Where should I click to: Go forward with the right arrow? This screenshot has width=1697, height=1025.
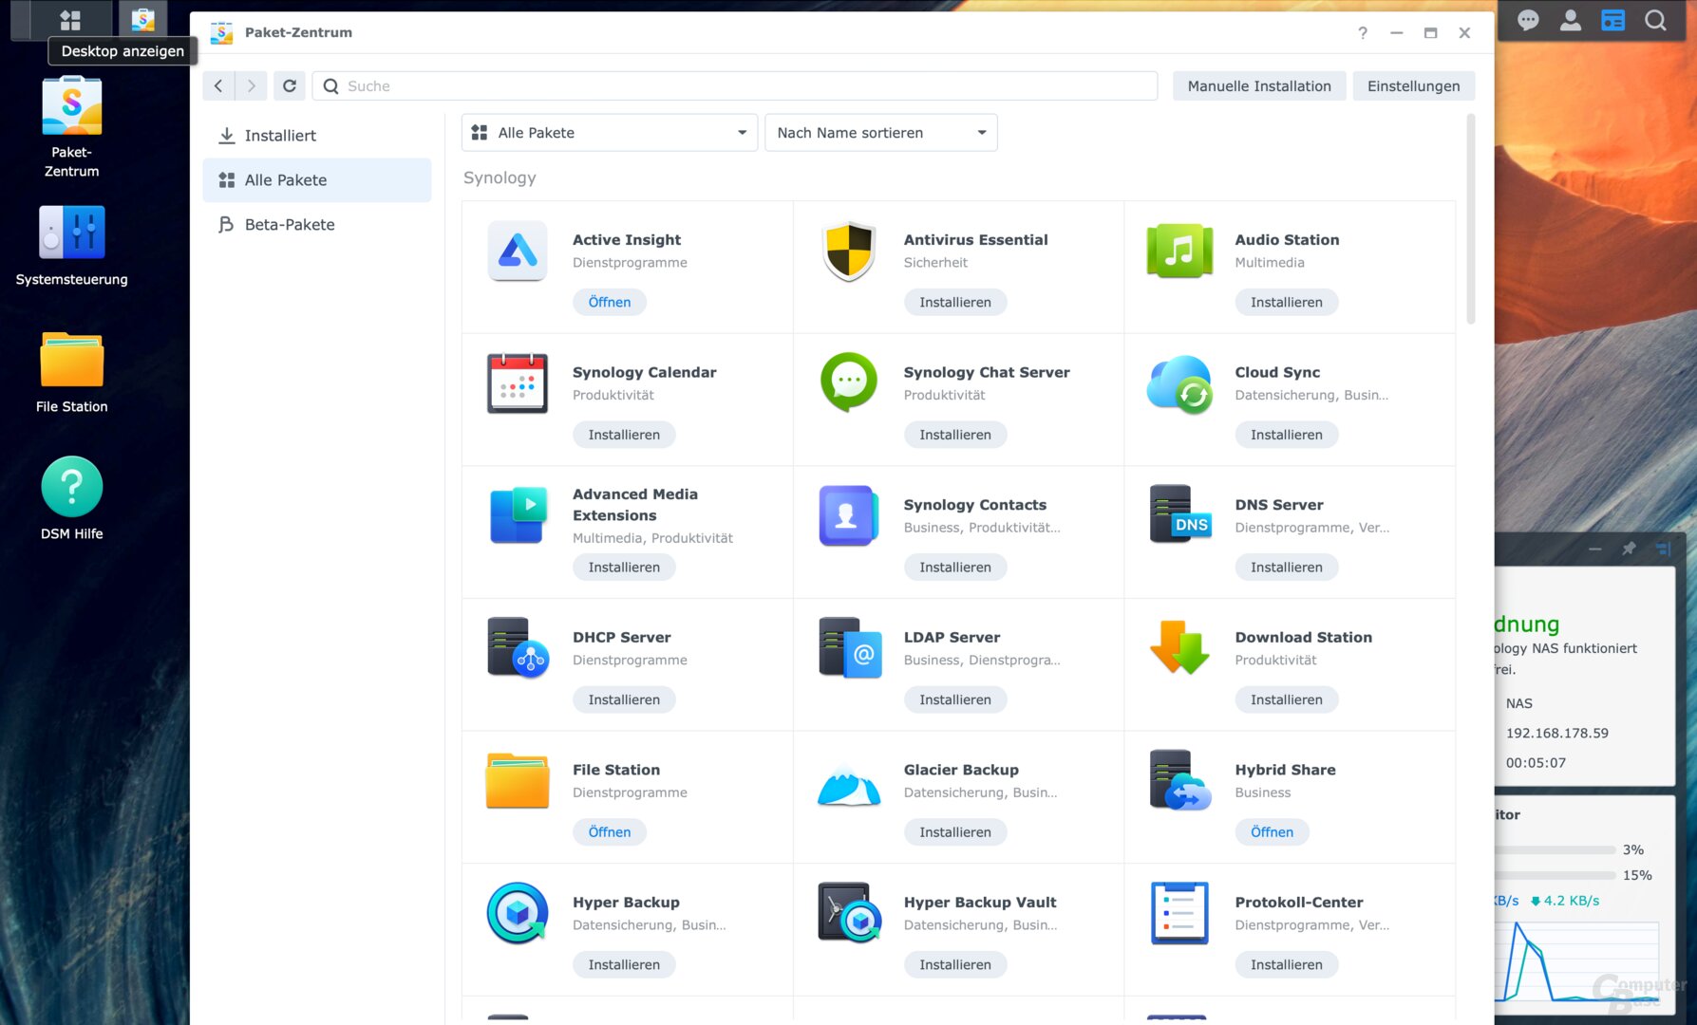coord(252,86)
